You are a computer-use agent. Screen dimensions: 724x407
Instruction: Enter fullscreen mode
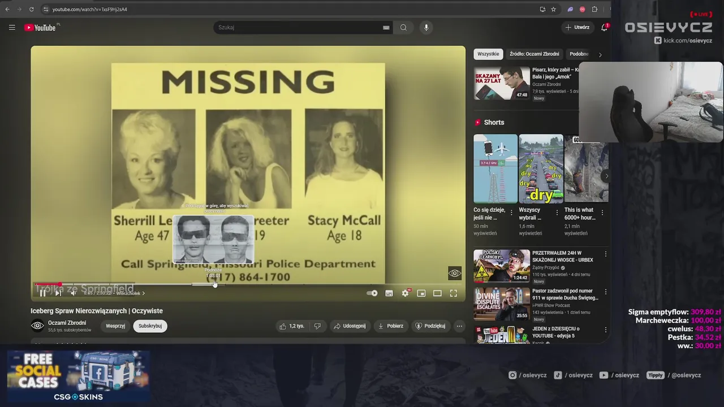tap(454, 293)
